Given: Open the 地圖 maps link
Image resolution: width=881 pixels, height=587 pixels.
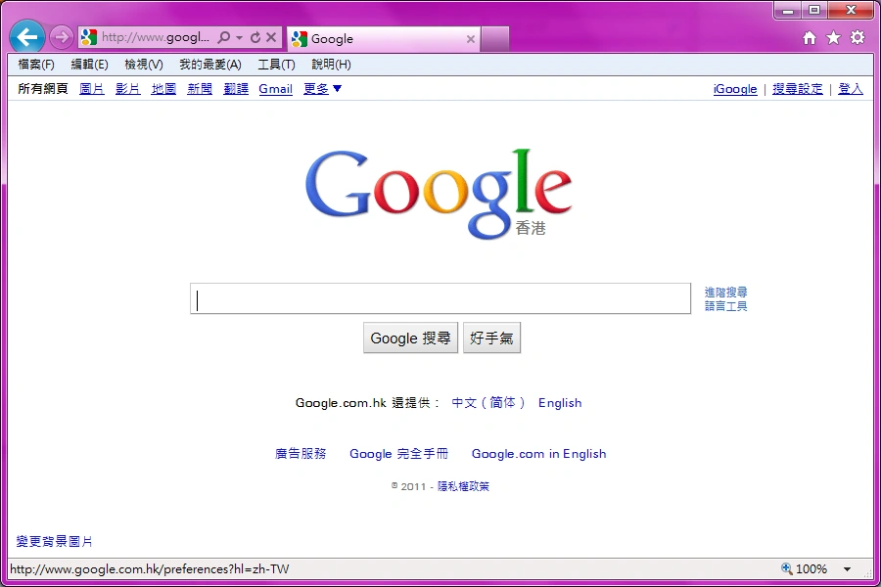Looking at the screenshot, I should (163, 89).
